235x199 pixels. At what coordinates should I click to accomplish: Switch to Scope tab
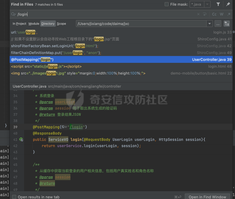[x=61, y=24]
